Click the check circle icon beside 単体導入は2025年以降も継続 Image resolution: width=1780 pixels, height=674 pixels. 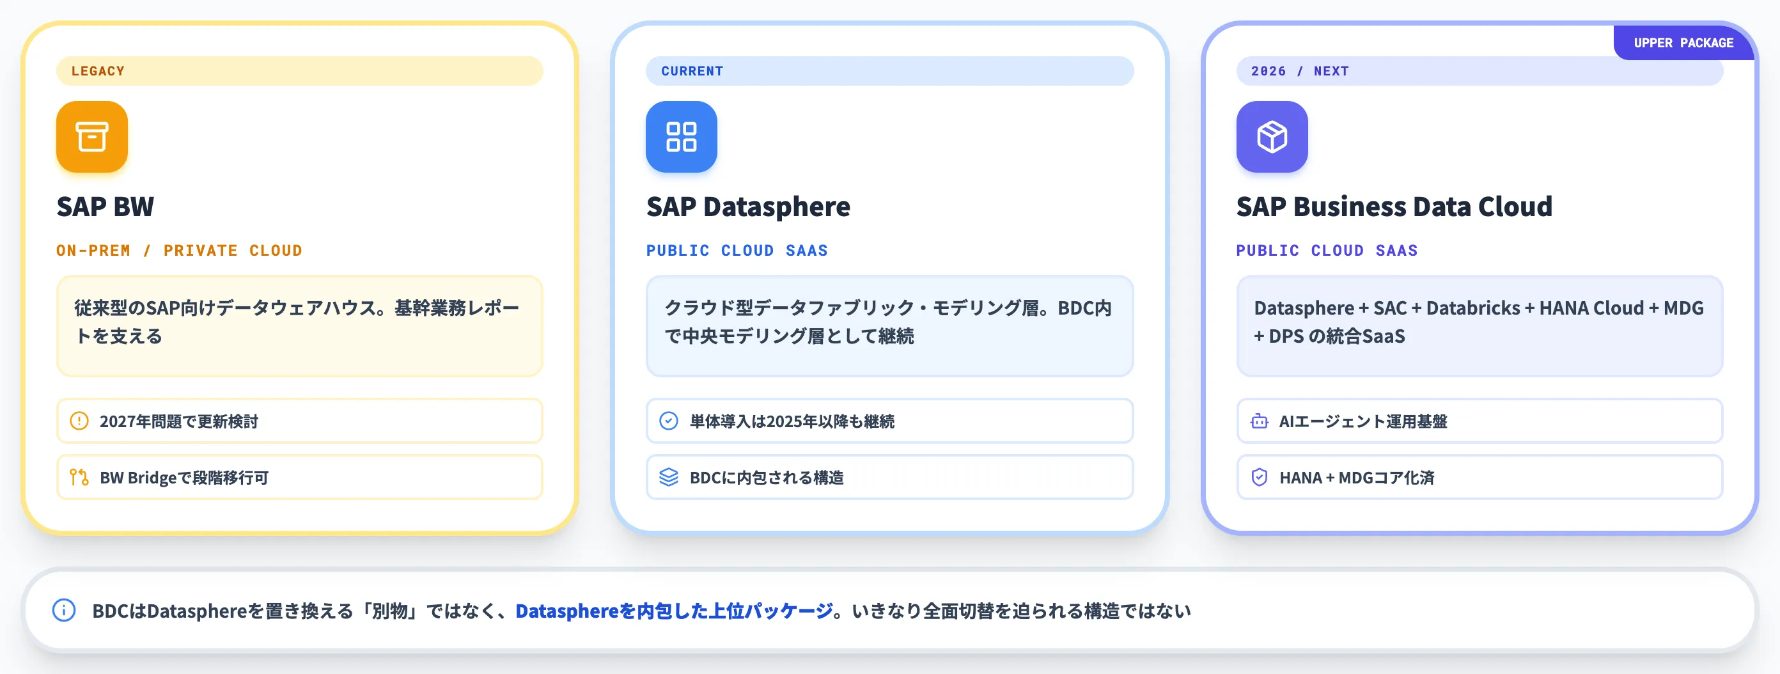[x=669, y=421]
